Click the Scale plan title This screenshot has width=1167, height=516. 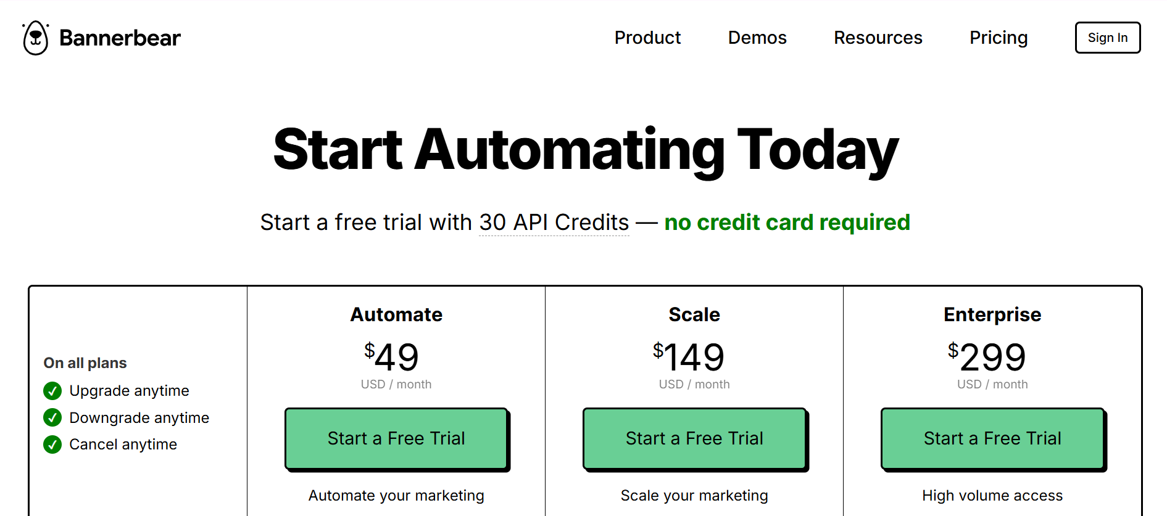pyautogui.click(x=694, y=314)
